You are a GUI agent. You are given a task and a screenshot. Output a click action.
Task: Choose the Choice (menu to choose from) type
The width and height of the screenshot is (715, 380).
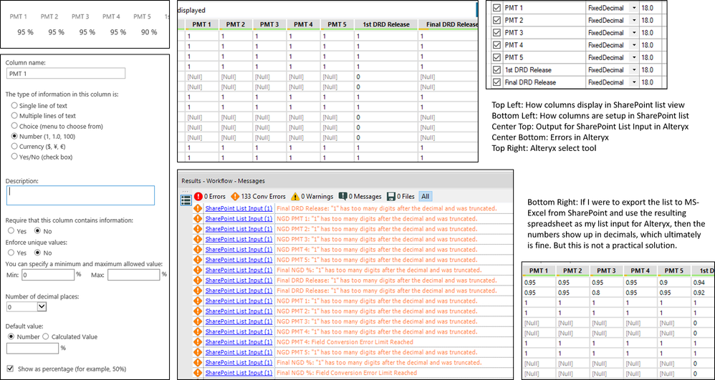click(14, 126)
